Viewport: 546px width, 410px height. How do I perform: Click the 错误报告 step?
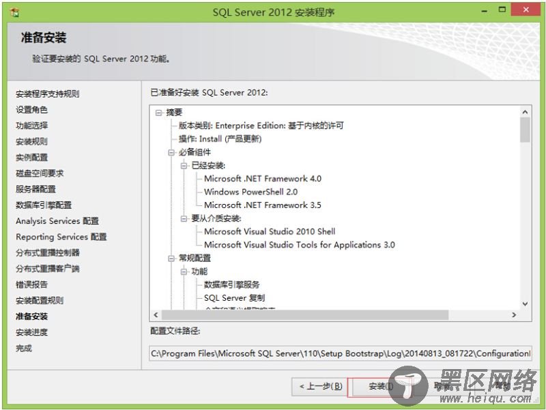click(x=31, y=284)
